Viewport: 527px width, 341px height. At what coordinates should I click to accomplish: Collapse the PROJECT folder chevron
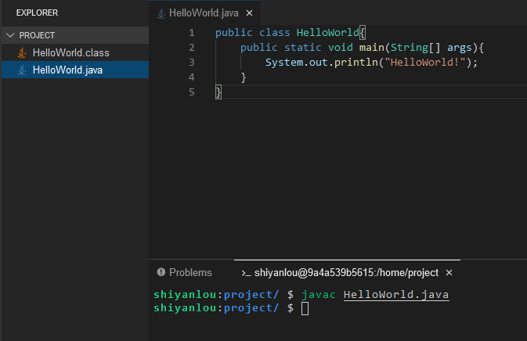10,35
